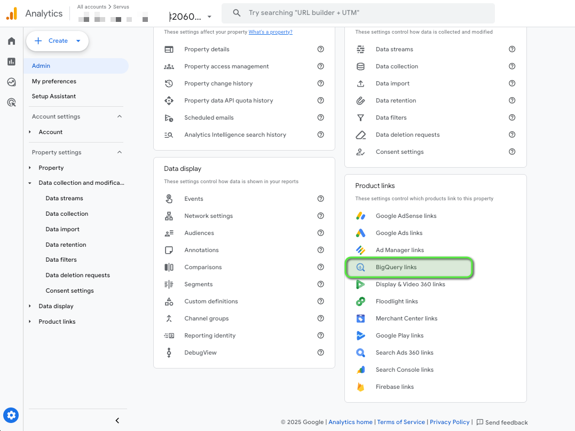Expand the Property tree item
This screenshot has width=575, height=431.
click(x=30, y=168)
